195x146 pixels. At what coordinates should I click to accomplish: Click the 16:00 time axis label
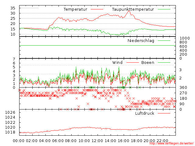point(123,141)
